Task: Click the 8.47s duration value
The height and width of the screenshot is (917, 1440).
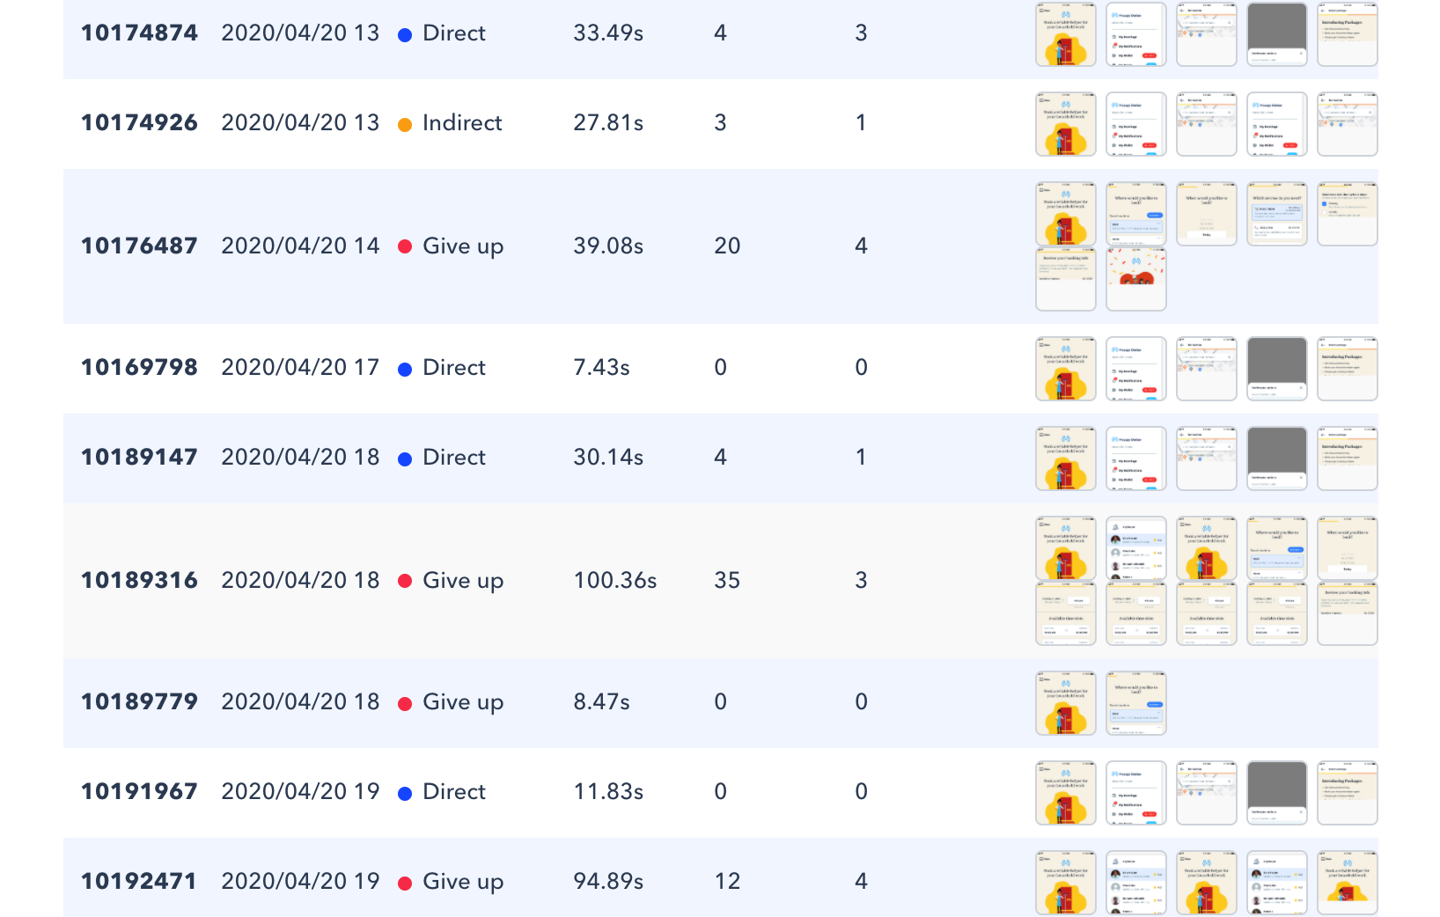Action: click(601, 702)
